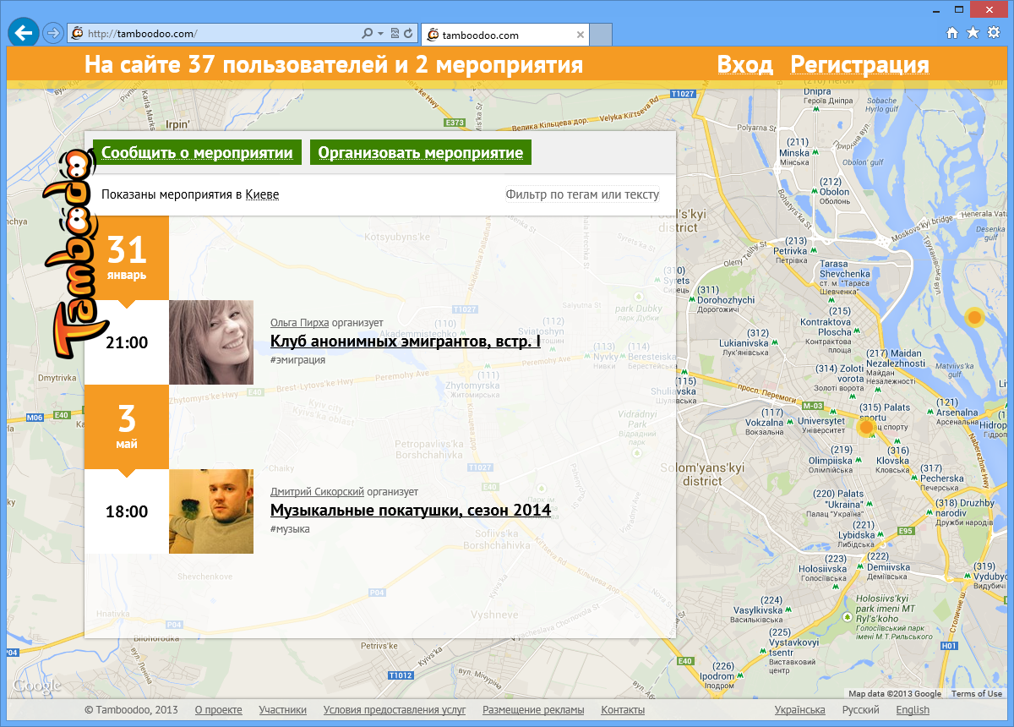Open the browser Home icon
Screen dimensions: 1014x727
click(952, 33)
